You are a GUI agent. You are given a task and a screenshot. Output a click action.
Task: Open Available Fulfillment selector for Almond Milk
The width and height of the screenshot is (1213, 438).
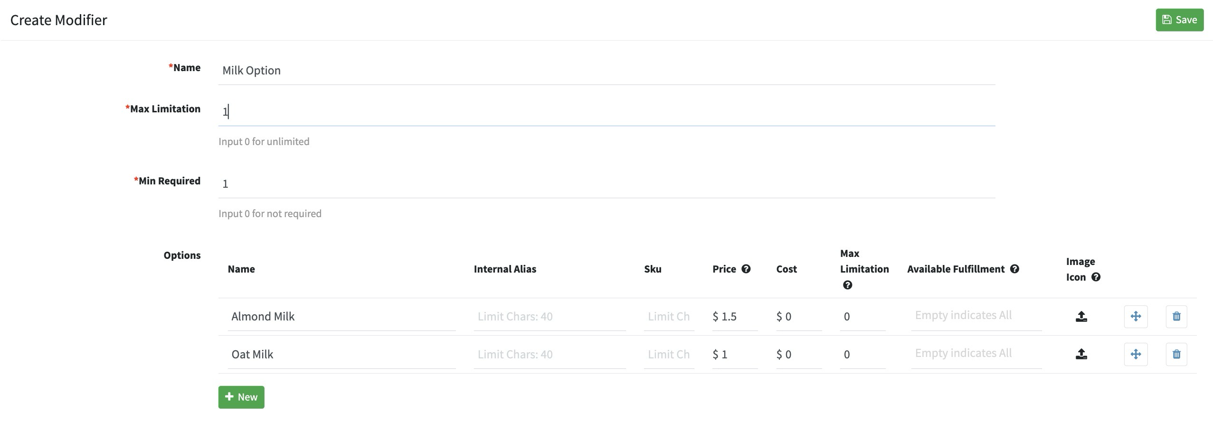coord(976,316)
